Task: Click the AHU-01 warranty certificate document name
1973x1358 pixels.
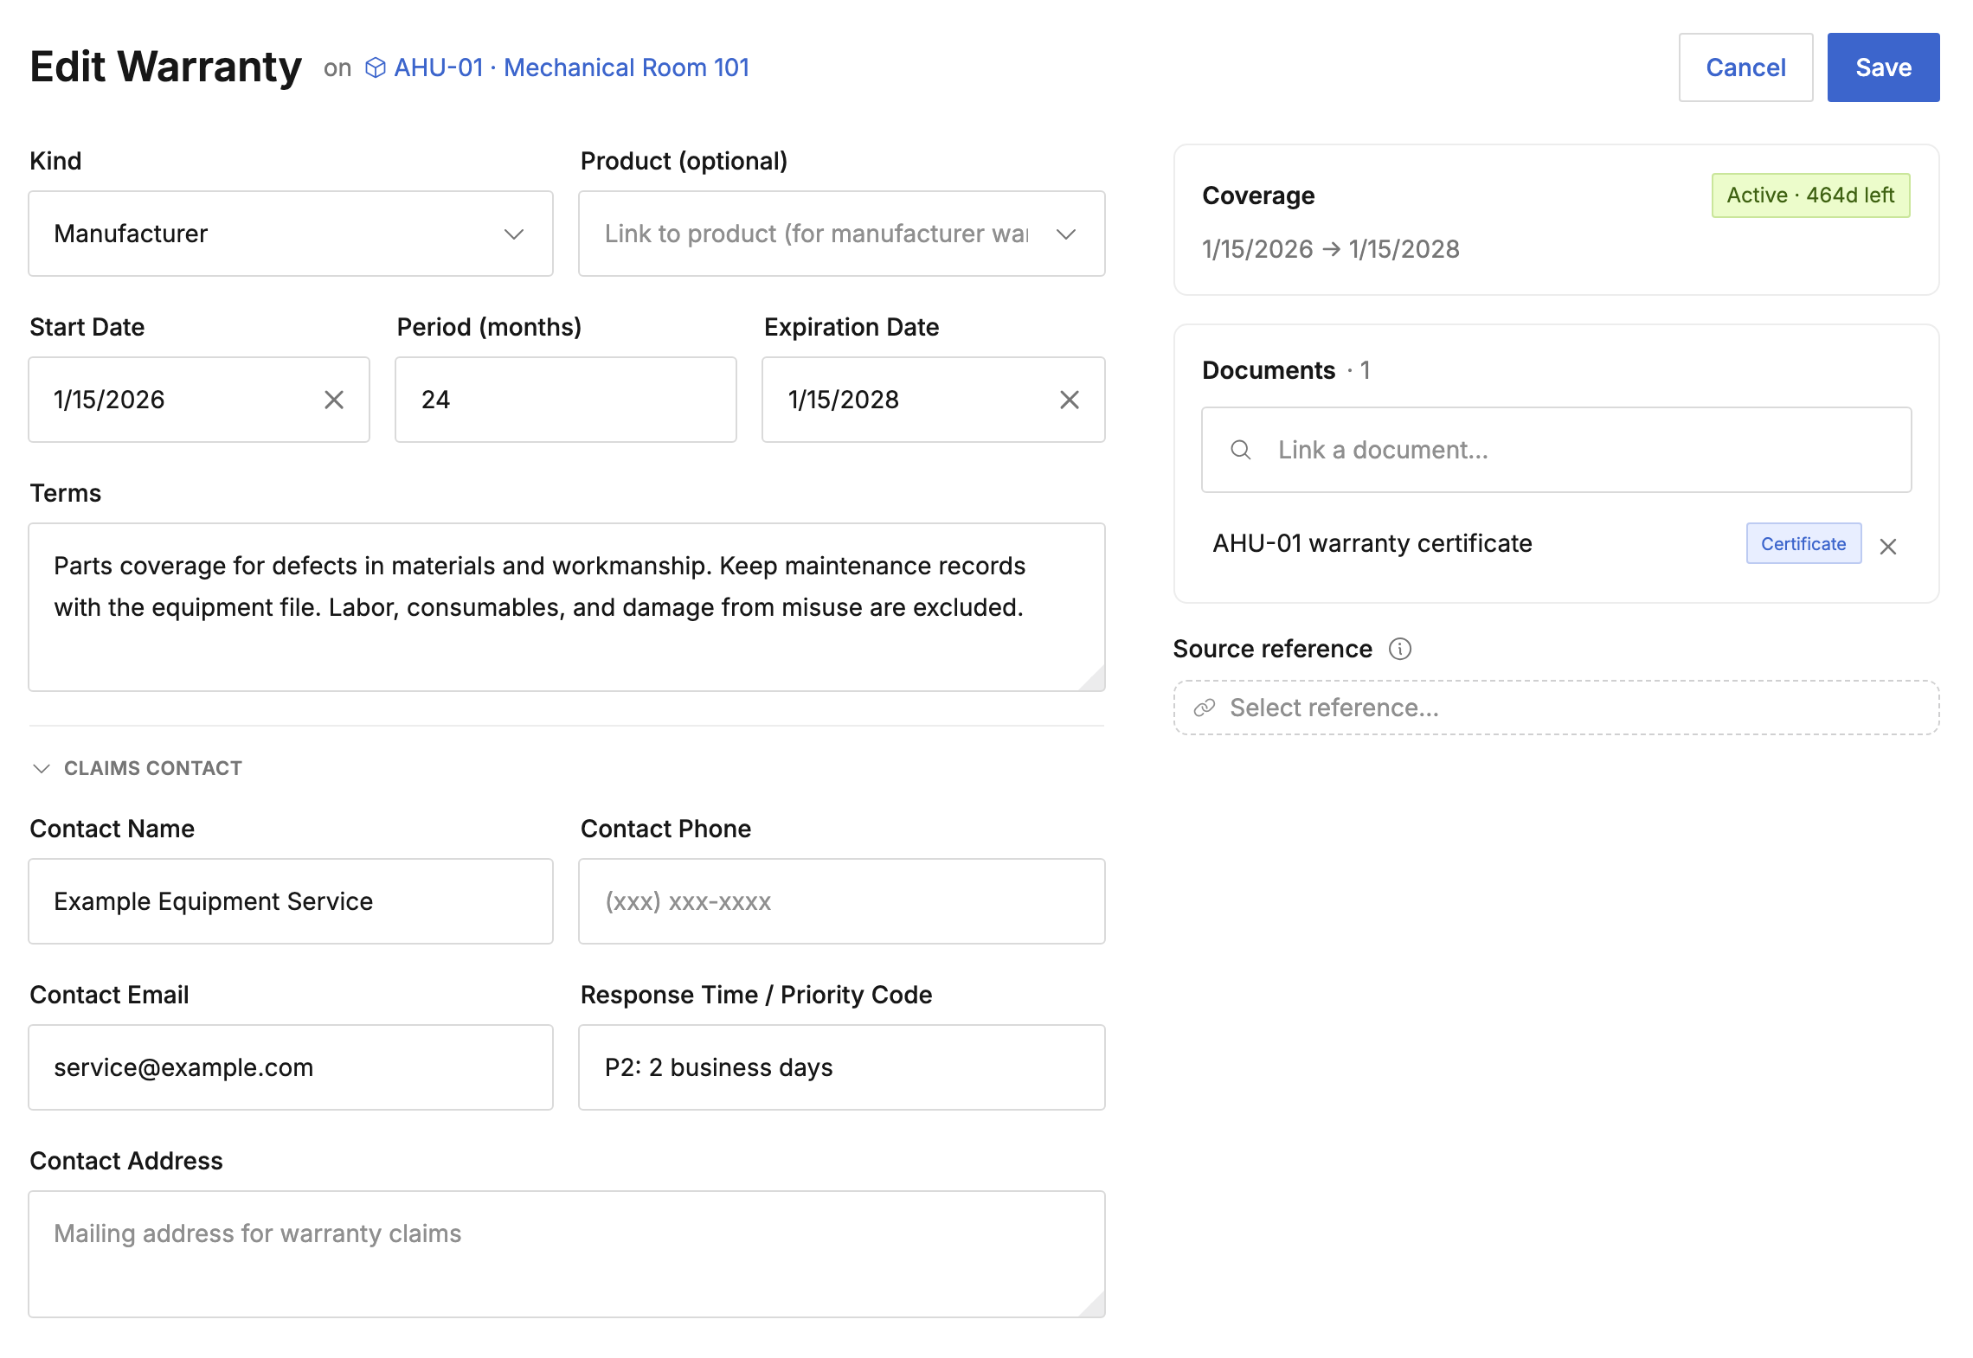Action: (x=1372, y=543)
